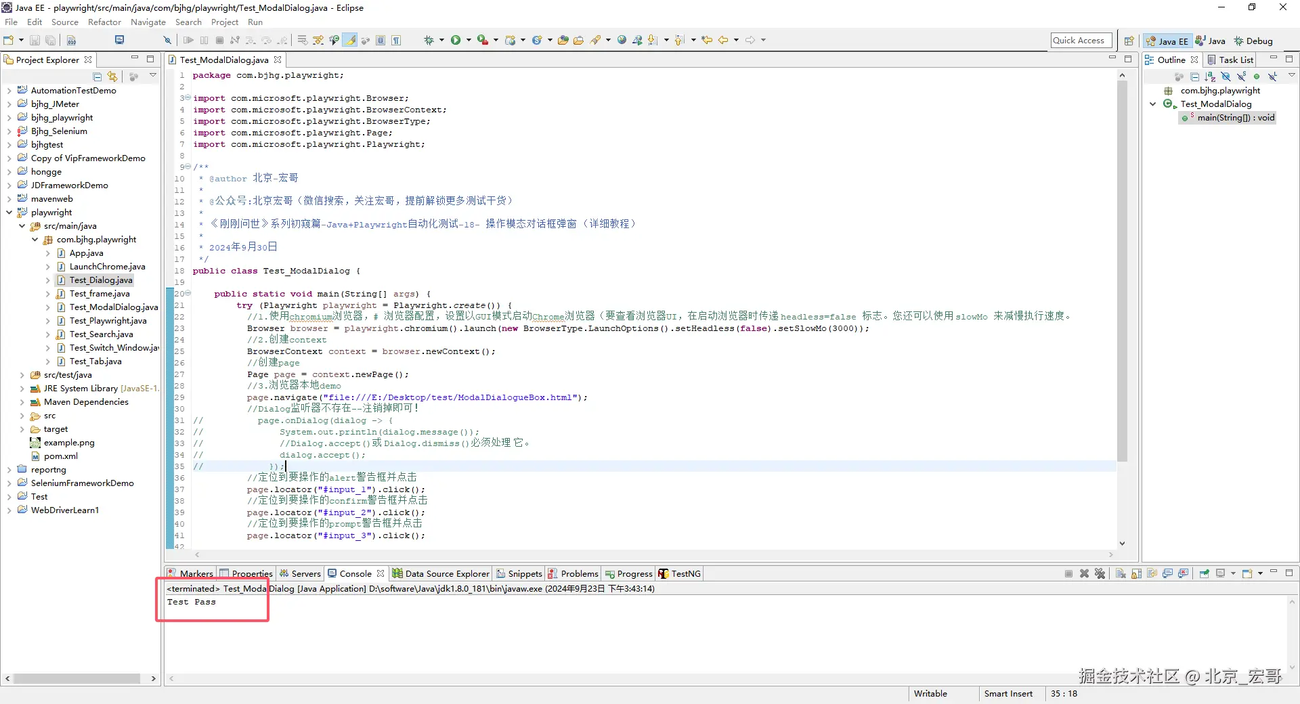Image resolution: width=1300 pixels, height=704 pixels.
Task: Select the Java EE perspective button
Action: [x=1167, y=41]
